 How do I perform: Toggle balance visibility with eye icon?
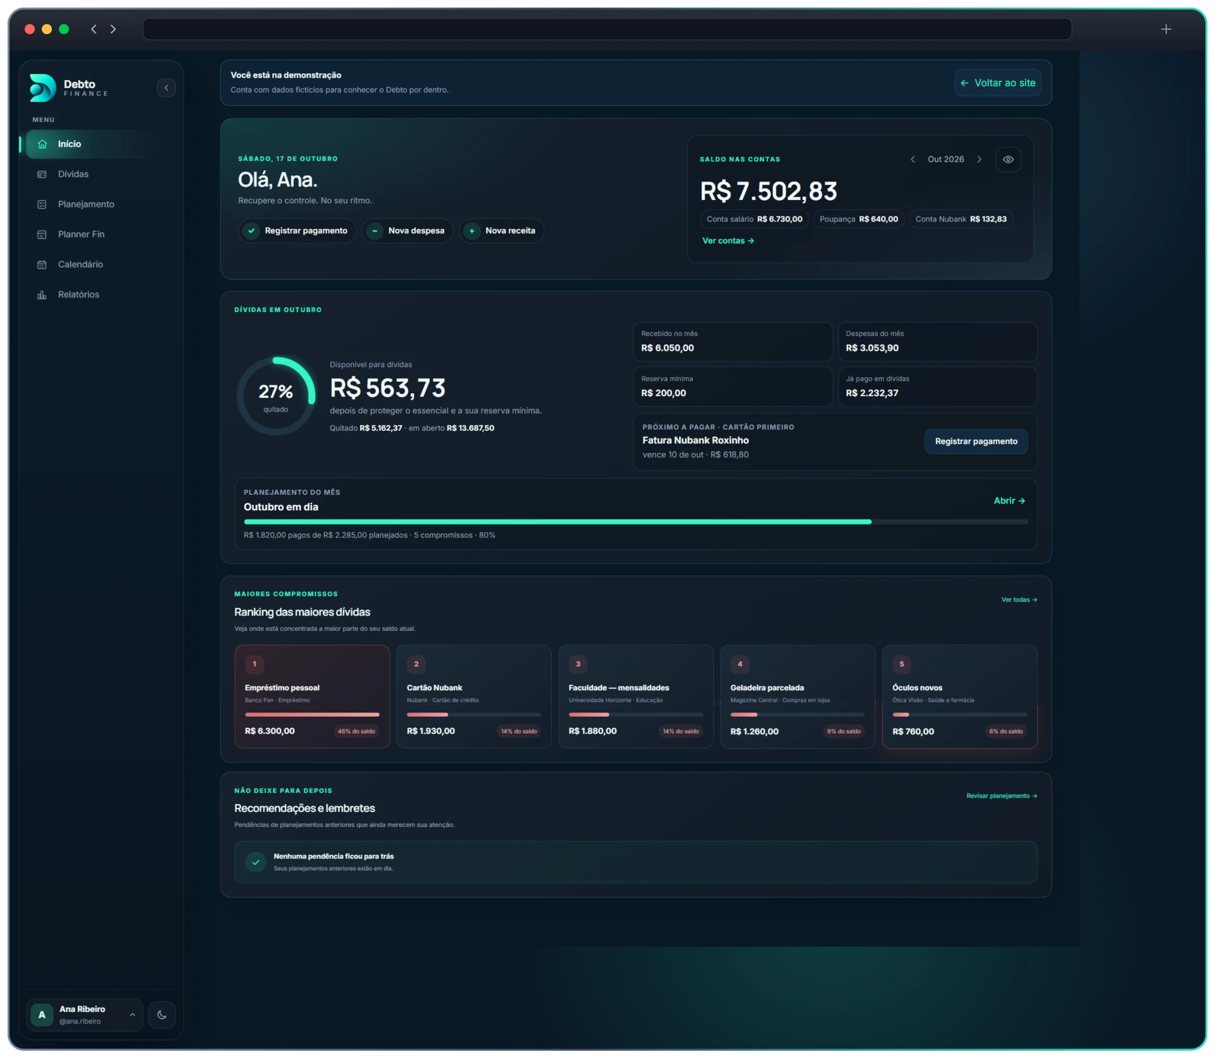pyautogui.click(x=1008, y=159)
